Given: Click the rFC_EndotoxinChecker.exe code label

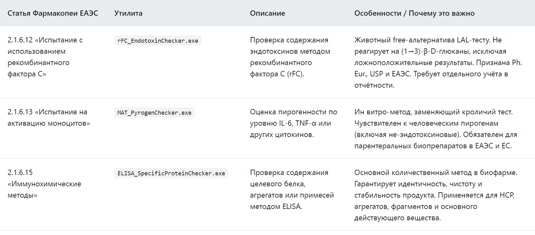Looking at the screenshot, I should [158, 41].
